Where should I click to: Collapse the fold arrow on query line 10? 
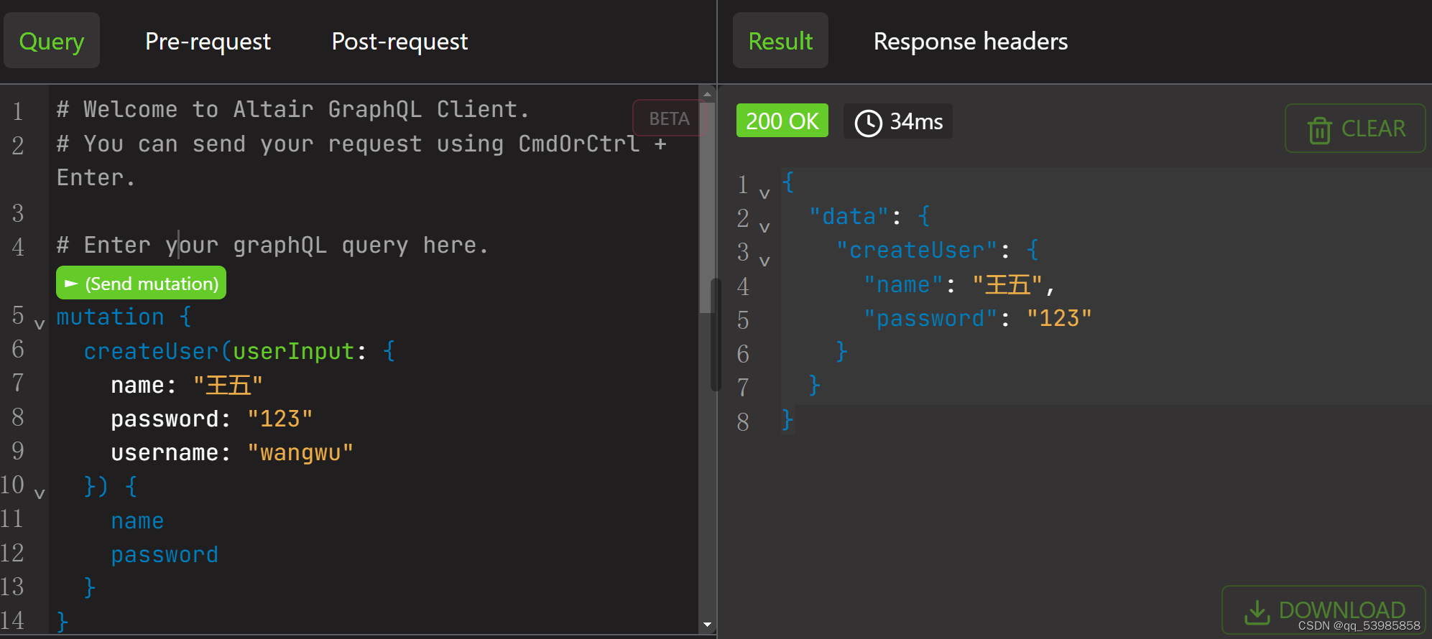tap(40, 494)
